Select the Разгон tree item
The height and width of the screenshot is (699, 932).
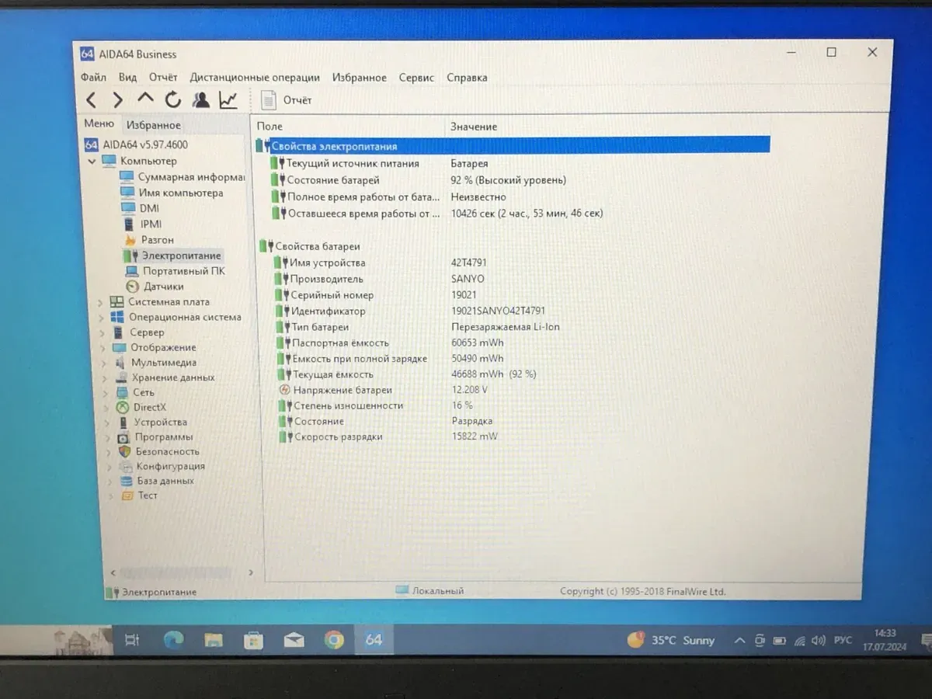(157, 240)
